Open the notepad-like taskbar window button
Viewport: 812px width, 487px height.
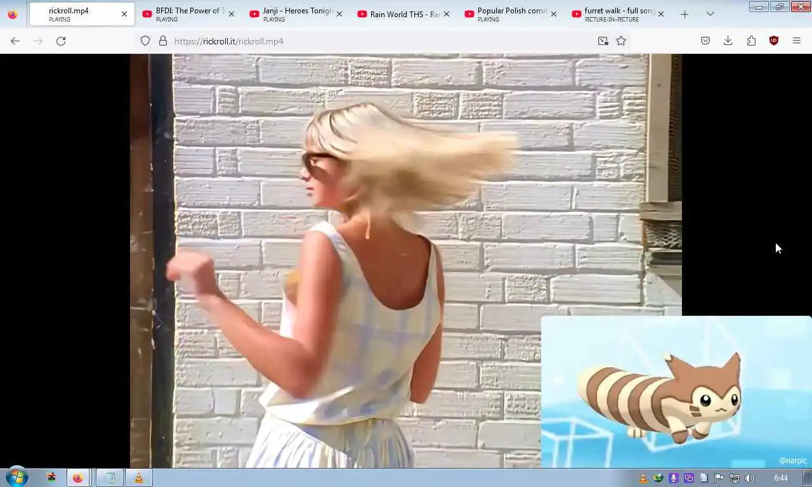tap(109, 478)
